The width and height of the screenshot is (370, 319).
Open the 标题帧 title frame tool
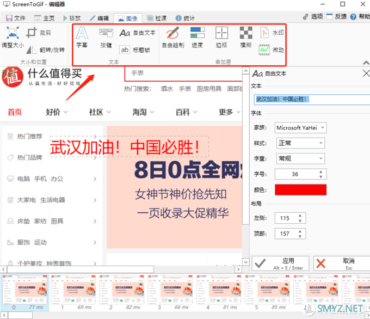(134, 50)
